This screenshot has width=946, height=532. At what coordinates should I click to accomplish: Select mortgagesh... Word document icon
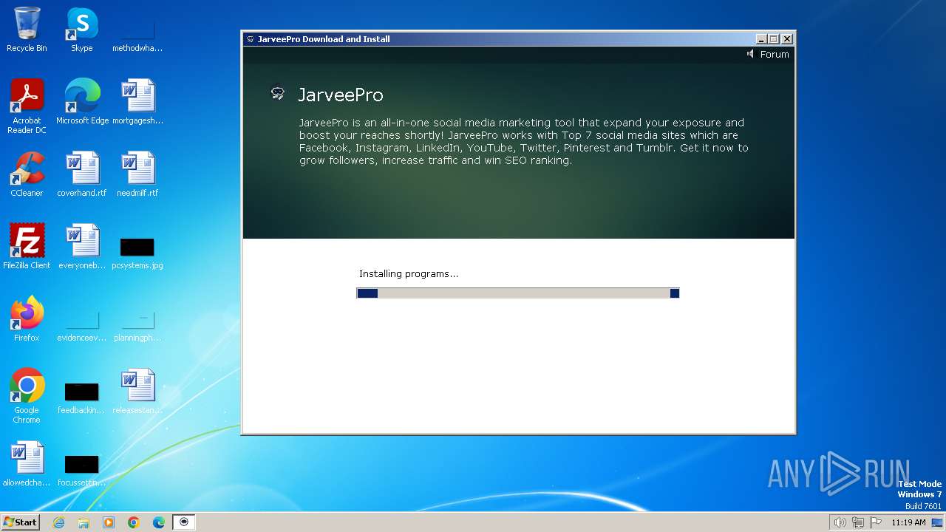[x=137, y=102]
